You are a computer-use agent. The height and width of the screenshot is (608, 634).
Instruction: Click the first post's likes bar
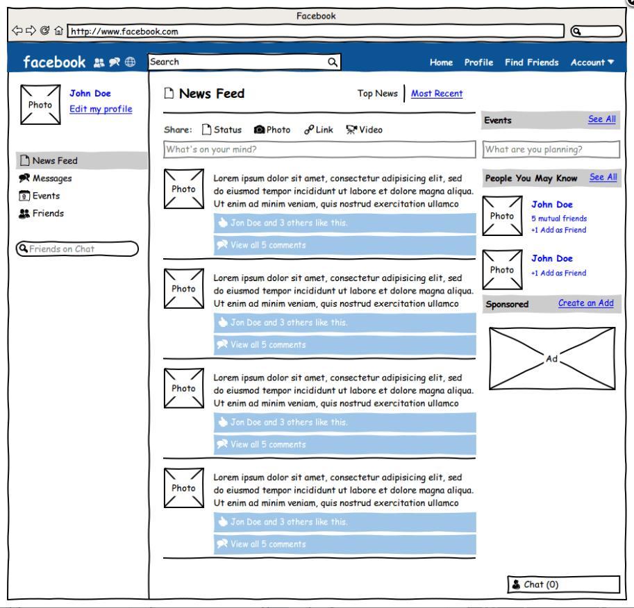tap(345, 223)
